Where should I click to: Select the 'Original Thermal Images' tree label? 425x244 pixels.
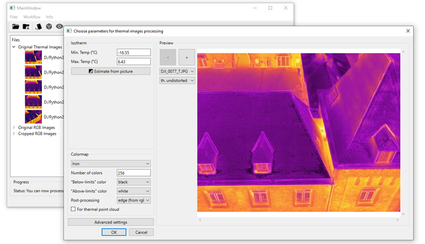(x=40, y=47)
